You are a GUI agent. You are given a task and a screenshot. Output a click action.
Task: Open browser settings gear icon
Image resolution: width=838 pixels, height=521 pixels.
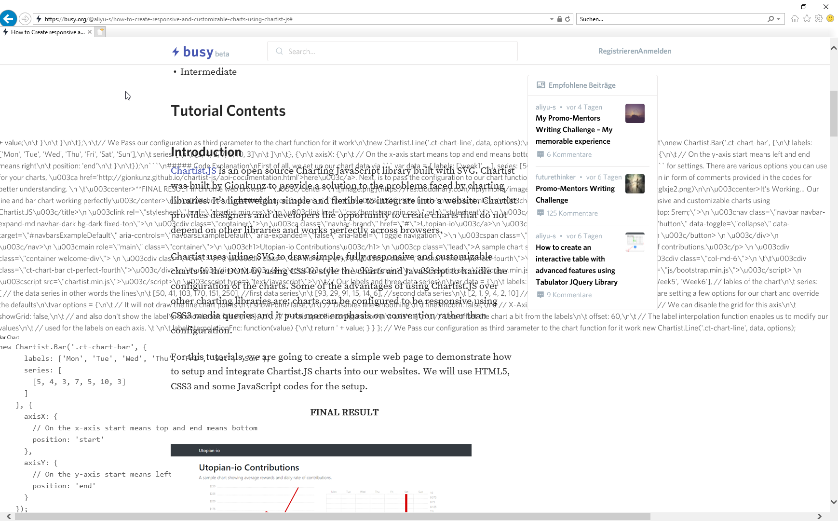(819, 18)
